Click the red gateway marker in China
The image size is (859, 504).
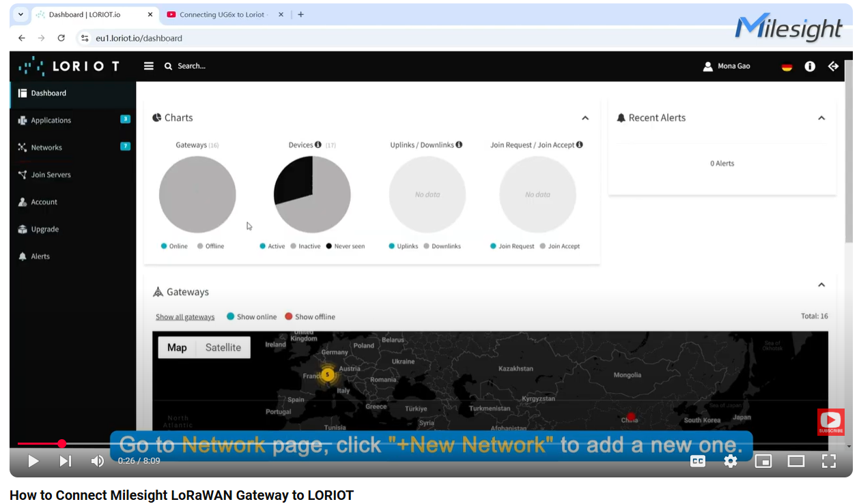(x=631, y=416)
